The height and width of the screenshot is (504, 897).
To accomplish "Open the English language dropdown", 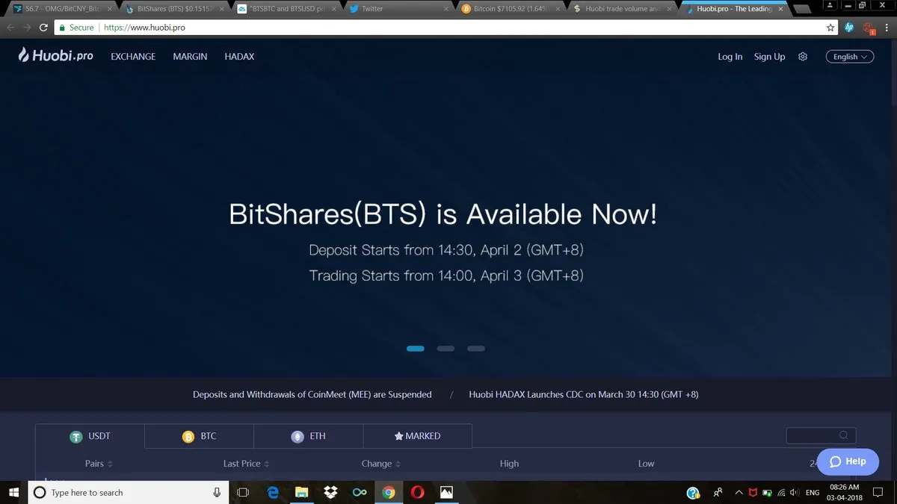I will coord(850,57).
